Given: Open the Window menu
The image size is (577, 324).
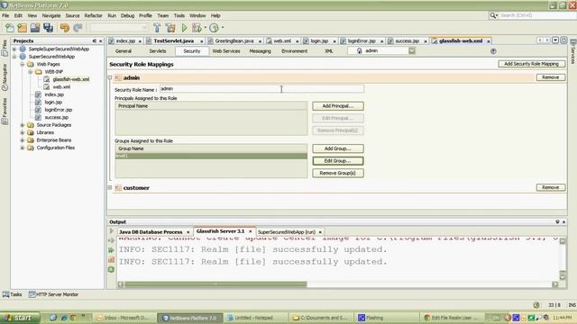Looking at the screenshot, I should click(x=197, y=16).
